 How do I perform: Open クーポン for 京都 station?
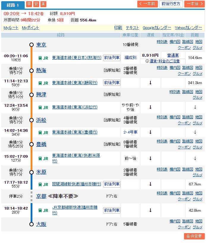click(184, 199)
